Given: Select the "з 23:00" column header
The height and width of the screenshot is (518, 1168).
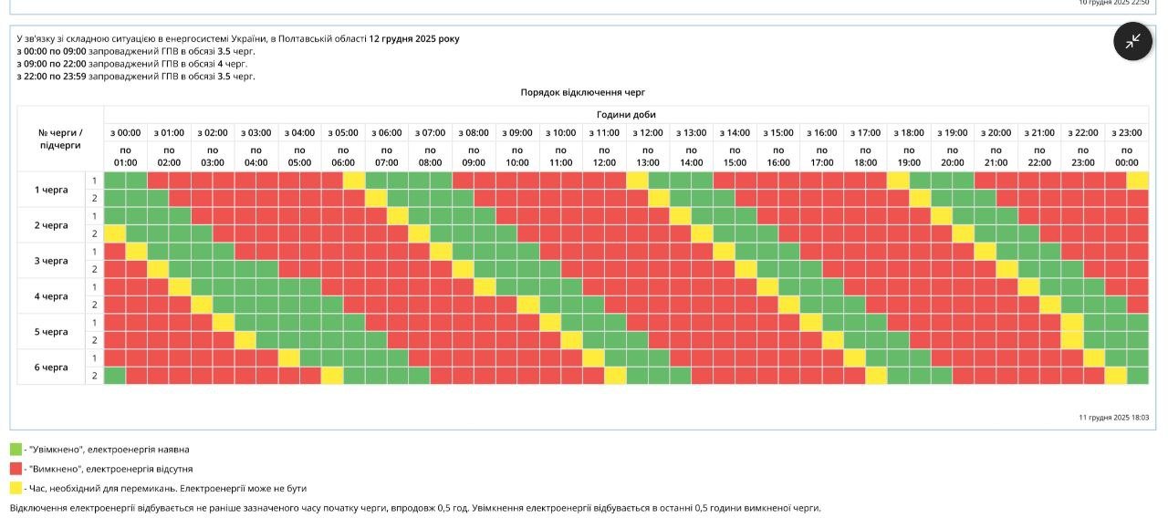Looking at the screenshot, I should click(x=1127, y=132).
